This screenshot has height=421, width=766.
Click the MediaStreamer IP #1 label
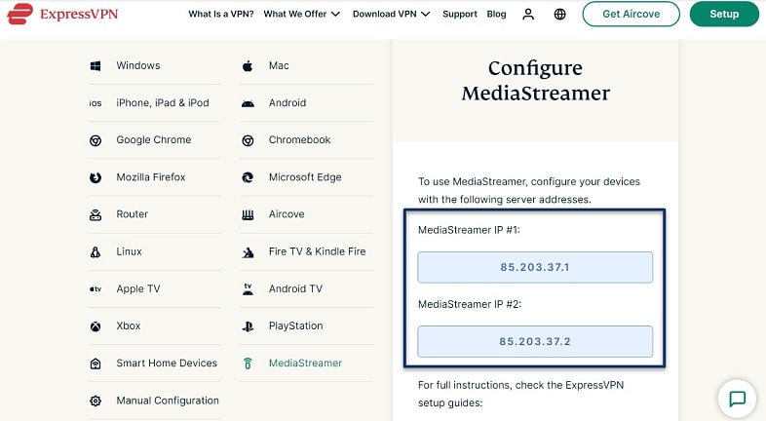pyautogui.click(x=469, y=230)
